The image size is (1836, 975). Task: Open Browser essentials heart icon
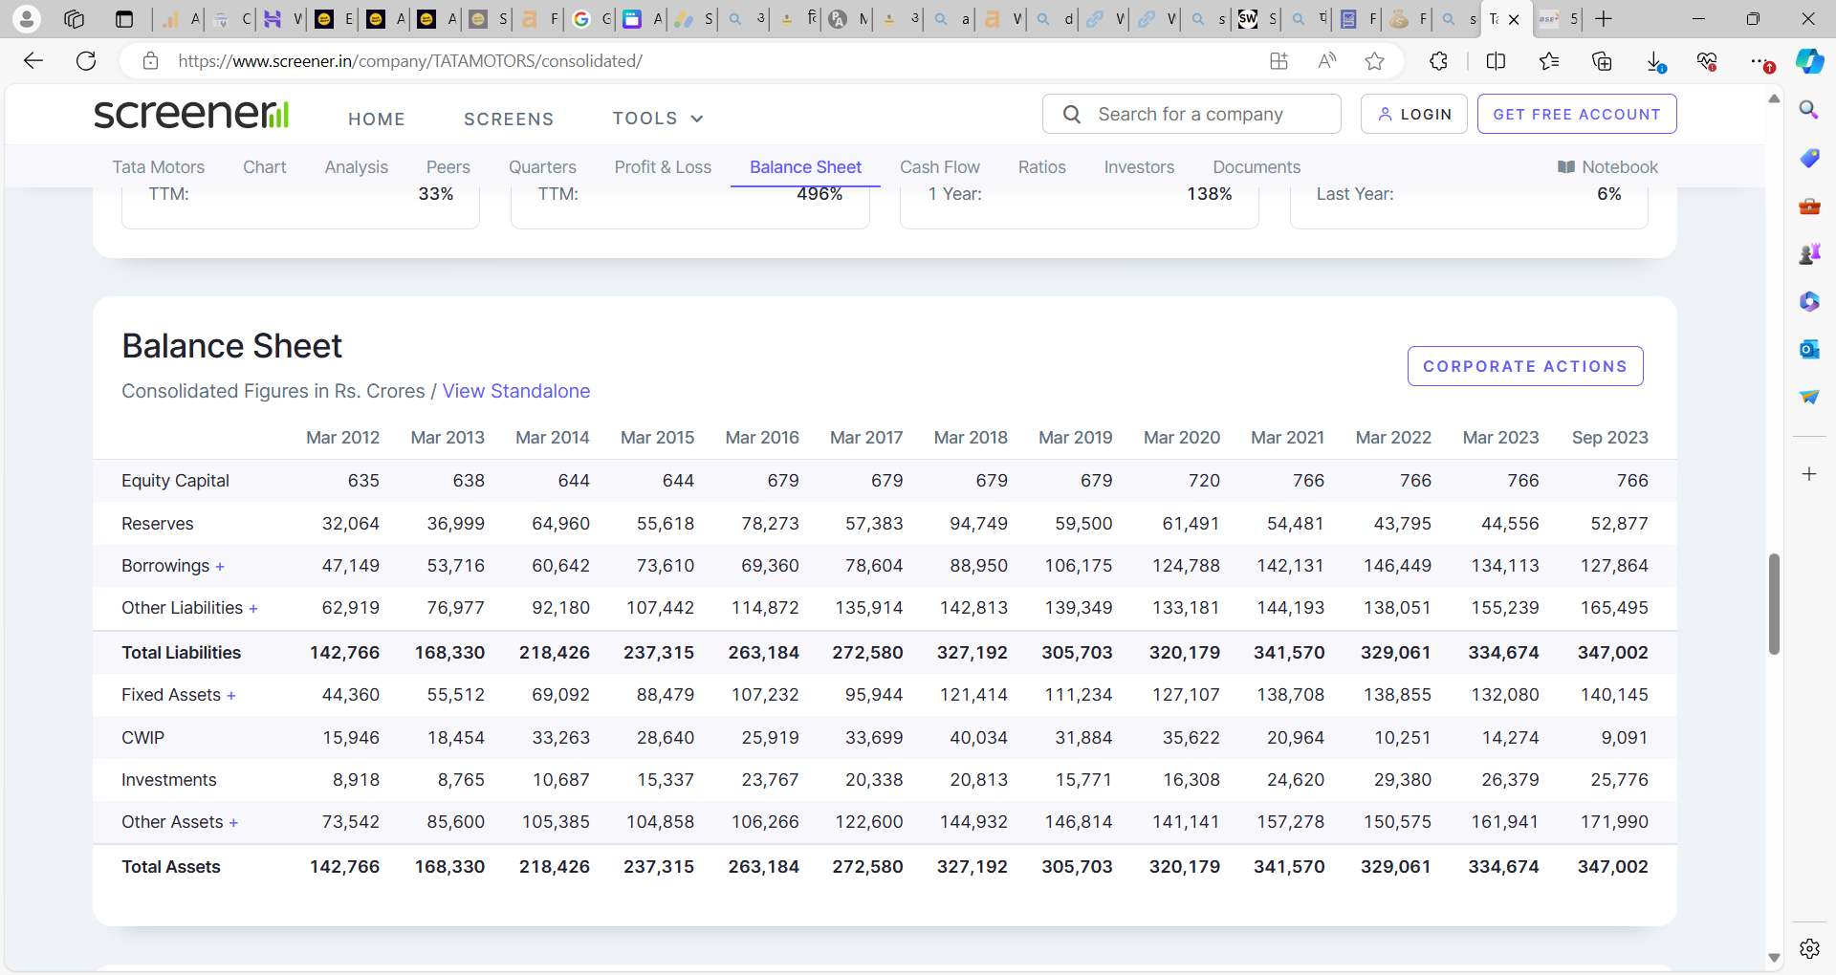tap(1707, 61)
